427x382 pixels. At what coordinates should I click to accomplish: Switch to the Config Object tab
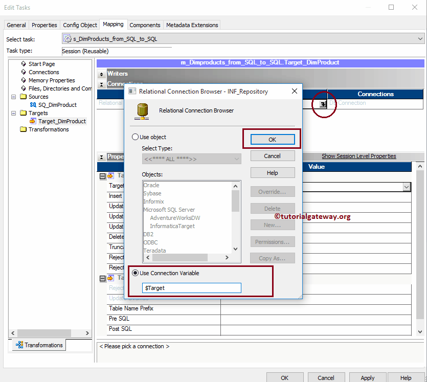click(80, 25)
